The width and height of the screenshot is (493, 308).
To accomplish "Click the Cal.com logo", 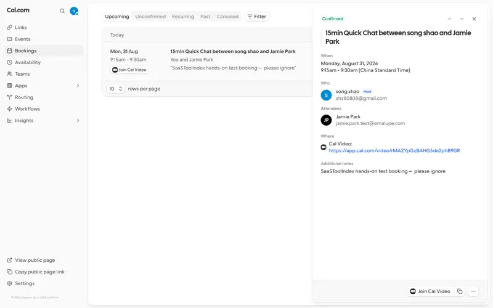I will 18,10.
